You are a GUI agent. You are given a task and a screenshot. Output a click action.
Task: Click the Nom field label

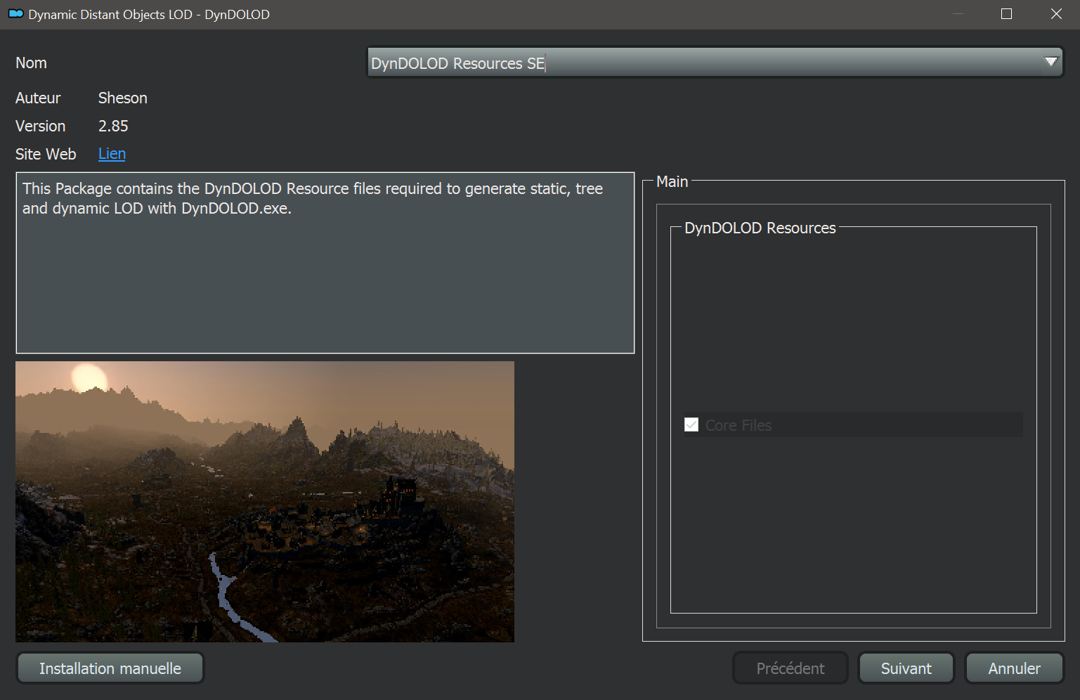32,63
